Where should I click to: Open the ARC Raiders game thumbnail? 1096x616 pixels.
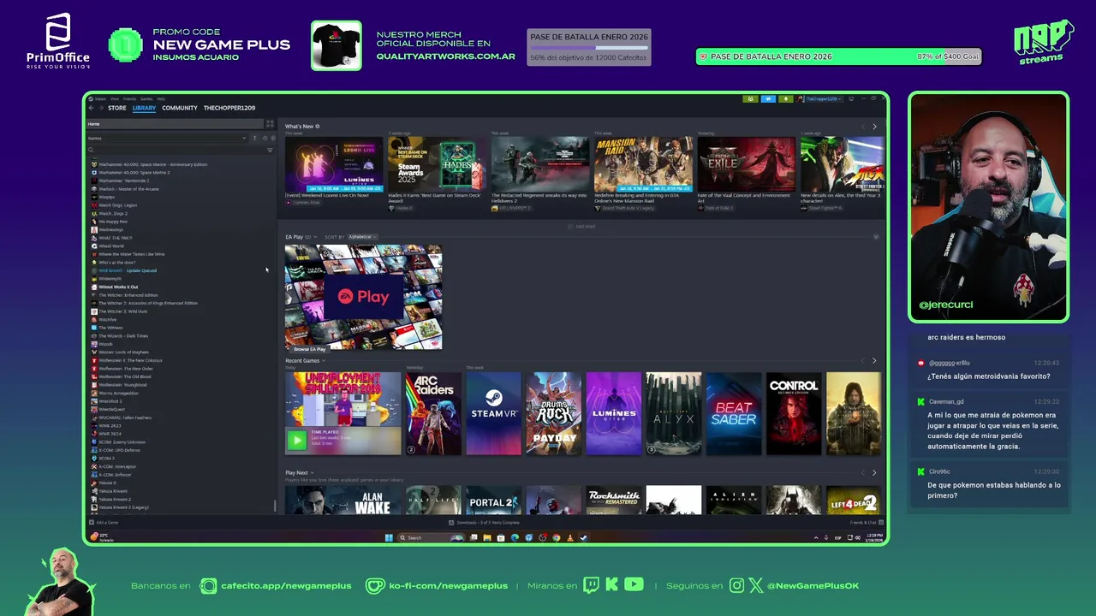click(x=433, y=413)
